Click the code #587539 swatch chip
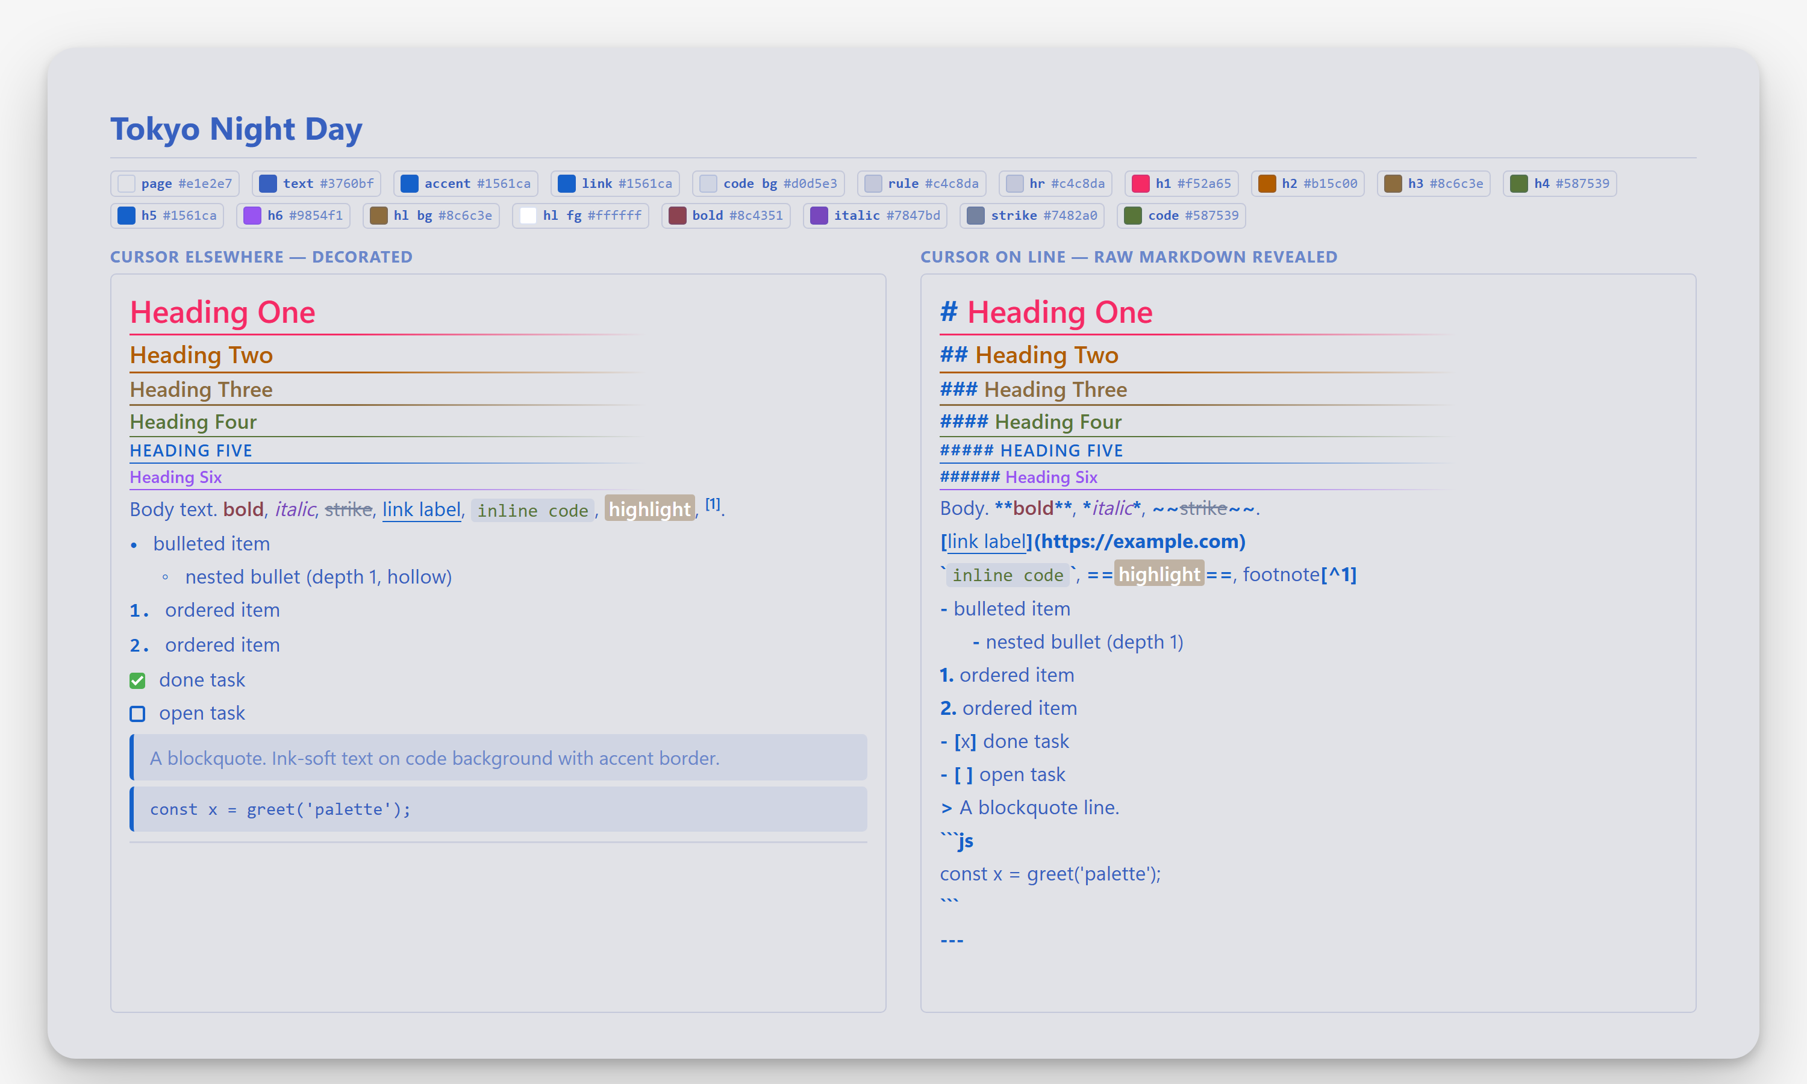 click(1182, 216)
